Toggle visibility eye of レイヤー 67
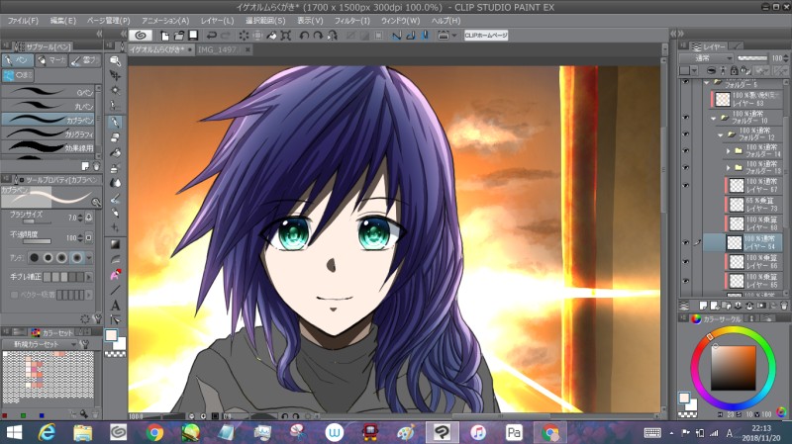This screenshot has height=444, width=792. coord(685,185)
